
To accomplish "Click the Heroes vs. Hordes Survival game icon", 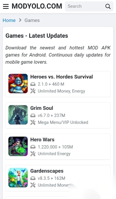I will point(18,83).
